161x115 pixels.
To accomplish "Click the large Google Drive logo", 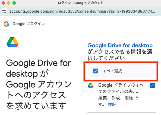I will point(12,42).
